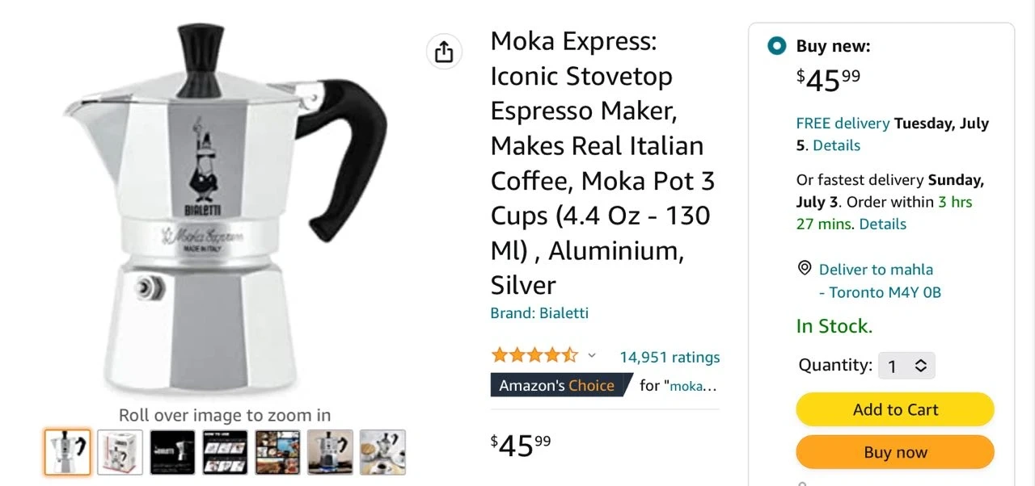Image resolution: width=1035 pixels, height=486 pixels.
Task: Expand the star rating breakdown chevron
Action: coord(591,356)
